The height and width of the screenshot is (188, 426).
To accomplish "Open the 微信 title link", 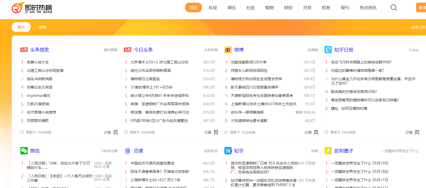I will (35, 151).
